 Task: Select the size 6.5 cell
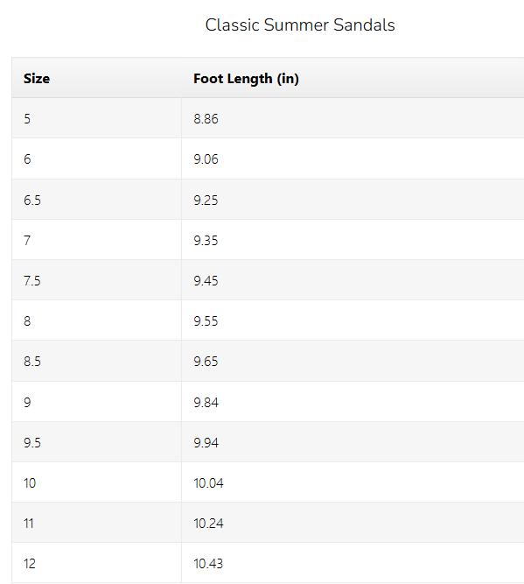coord(97,200)
